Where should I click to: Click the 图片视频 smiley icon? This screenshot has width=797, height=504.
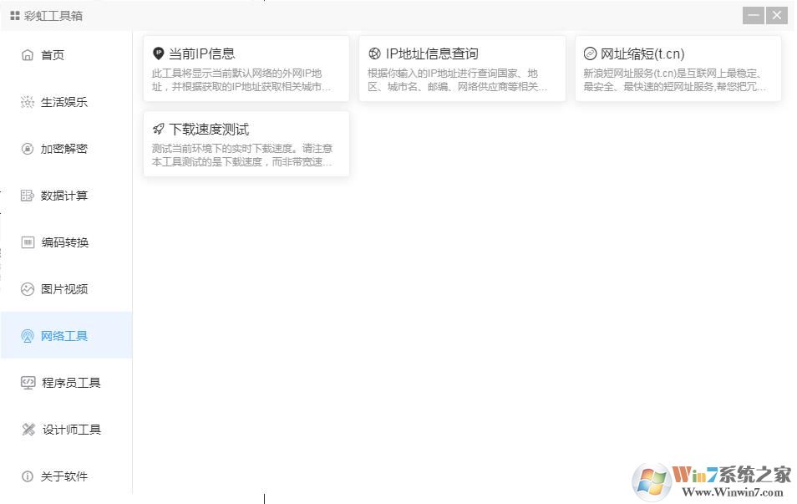pos(28,289)
